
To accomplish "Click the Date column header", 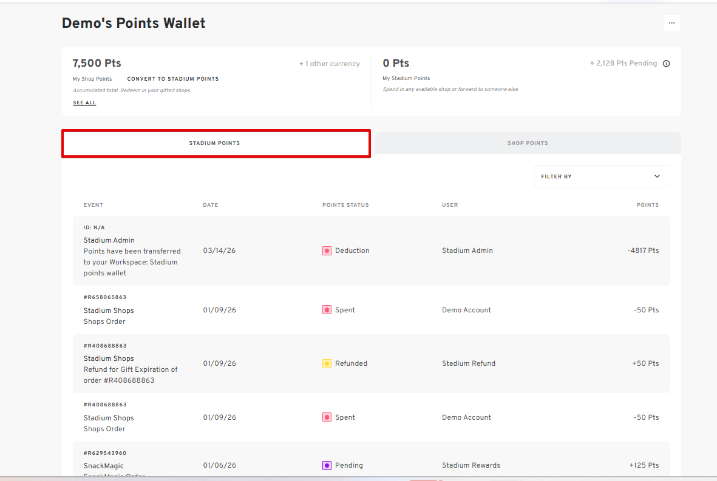I will 210,205.
